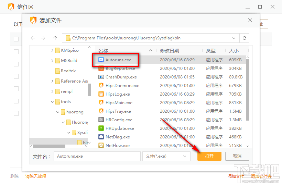Sort by 大小 column header
The image size is (282, 185).
click(x=234, y=51)
